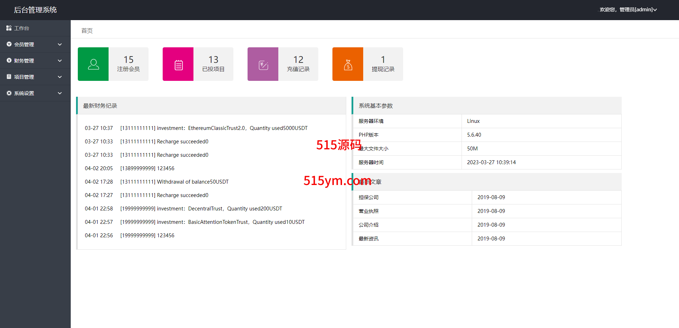Open the 工作台 menu item
Image resolution: width=679 pixels, height=328 pixels.
(22, 28)
